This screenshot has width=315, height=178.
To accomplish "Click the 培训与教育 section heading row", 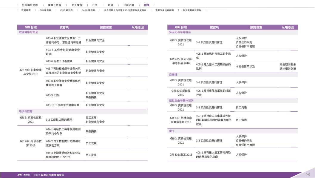I will coord(26,111).
